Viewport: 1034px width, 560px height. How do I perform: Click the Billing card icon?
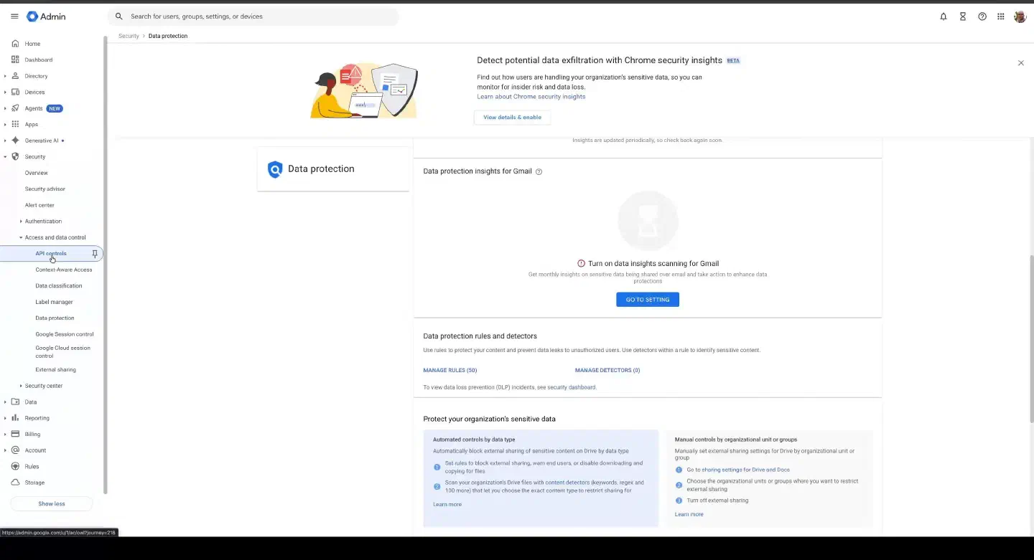tap(15, 435)
